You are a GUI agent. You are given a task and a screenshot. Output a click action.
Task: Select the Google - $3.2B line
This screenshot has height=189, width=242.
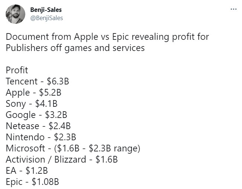pos(36,115)
